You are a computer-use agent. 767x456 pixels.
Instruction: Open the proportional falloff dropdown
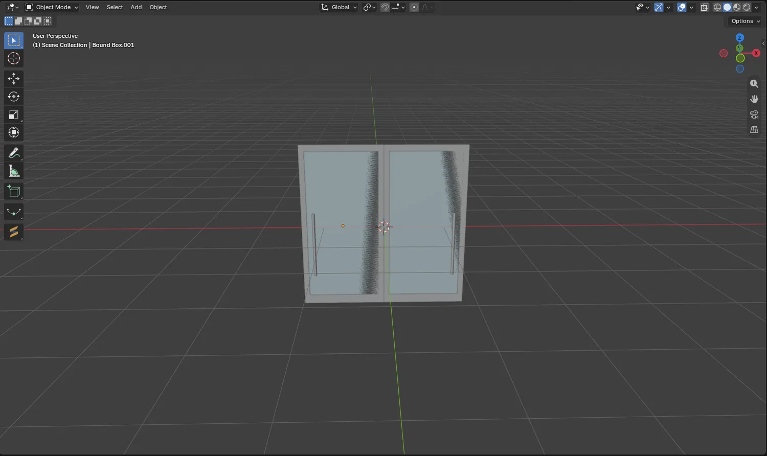click(x=427, y=7)
